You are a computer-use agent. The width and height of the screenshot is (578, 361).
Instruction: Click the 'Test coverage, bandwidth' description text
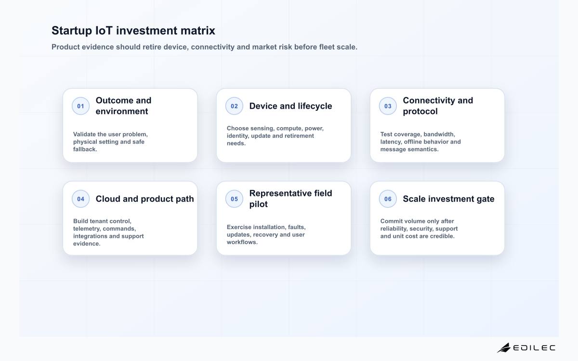[420, 142]
